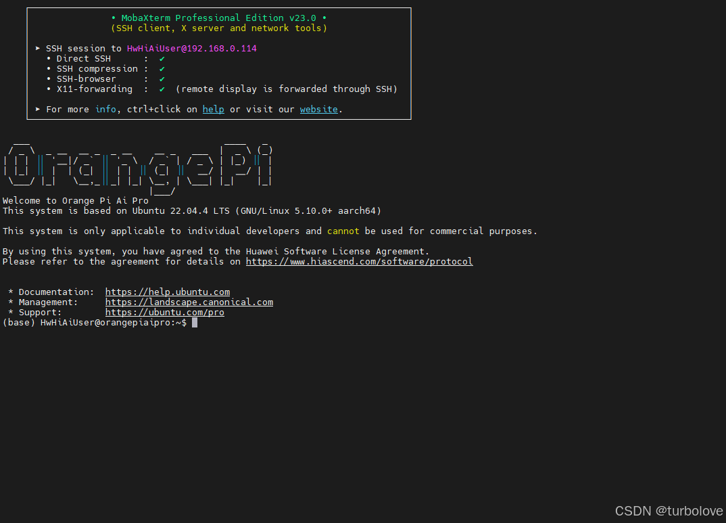Click the 'SSH compression' label

[97, 68]
